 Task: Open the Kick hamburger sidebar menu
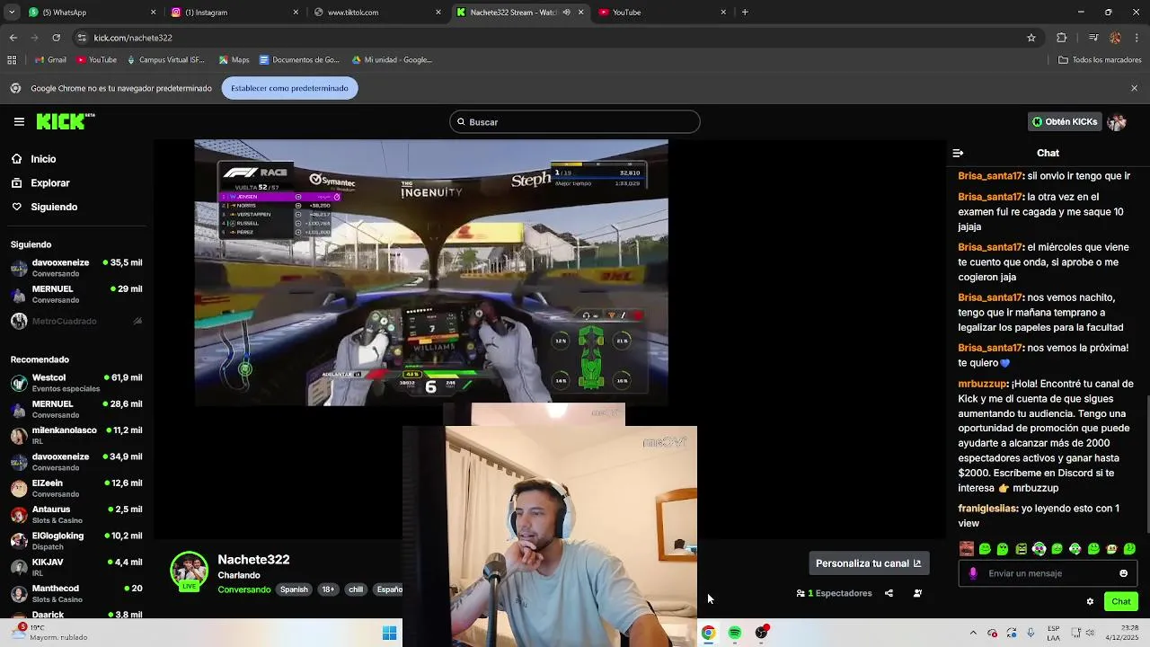pos(19,121)
